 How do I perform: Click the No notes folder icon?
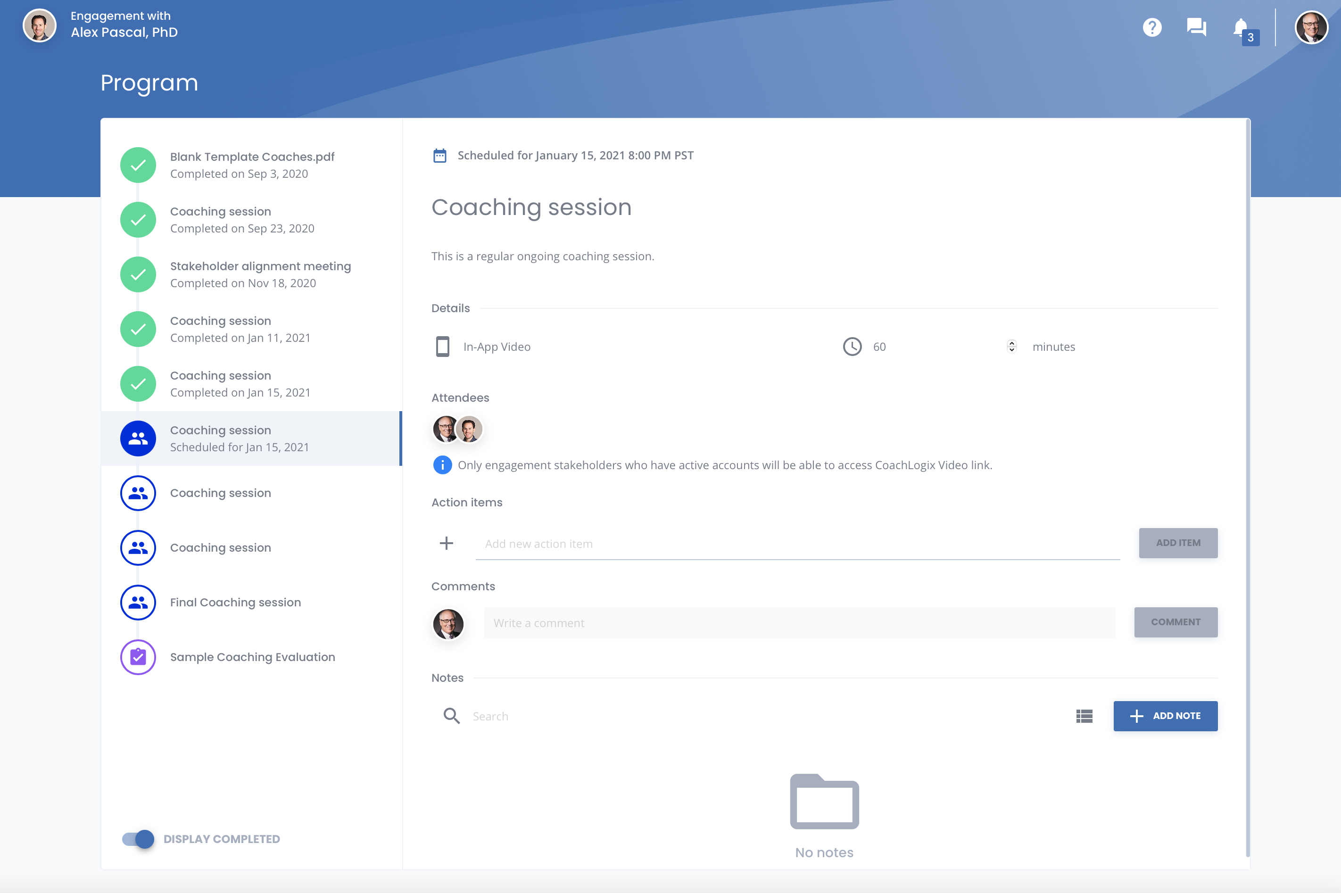tap(824, 802)
